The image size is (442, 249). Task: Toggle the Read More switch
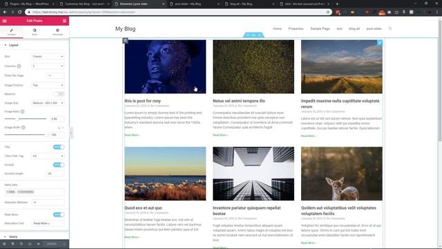click(x=59, y=214)
